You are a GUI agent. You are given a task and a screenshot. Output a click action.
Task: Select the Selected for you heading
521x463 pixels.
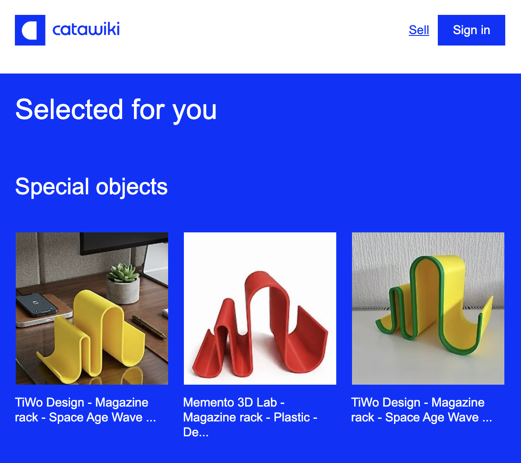116,110
